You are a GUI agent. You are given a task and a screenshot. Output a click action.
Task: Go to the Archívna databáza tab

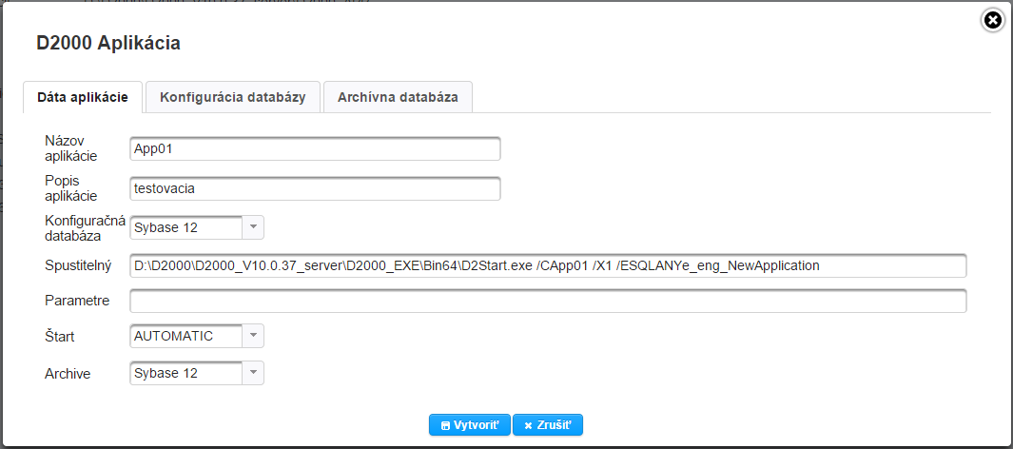coord(398,97)
